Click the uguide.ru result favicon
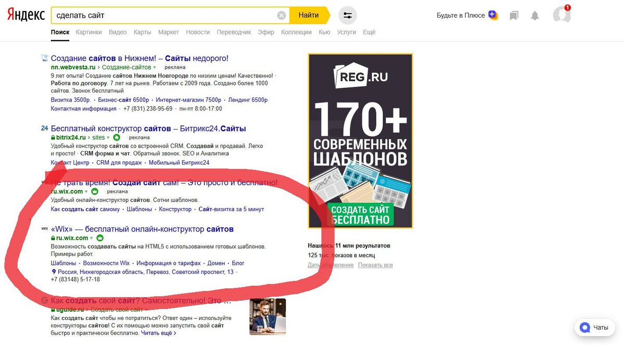This screenshot has height=345, width=624. tap(44, 300)
